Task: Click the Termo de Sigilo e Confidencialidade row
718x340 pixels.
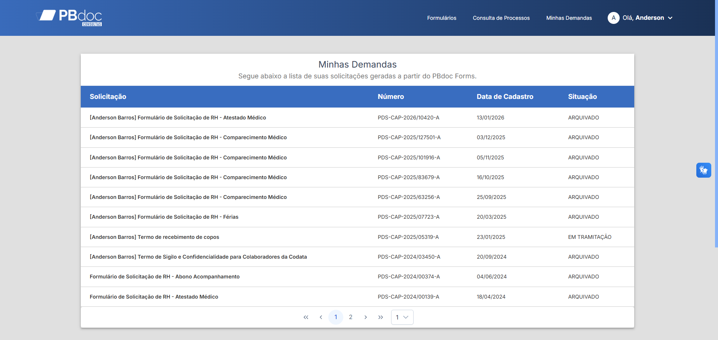Action: (x=358, y=257)
